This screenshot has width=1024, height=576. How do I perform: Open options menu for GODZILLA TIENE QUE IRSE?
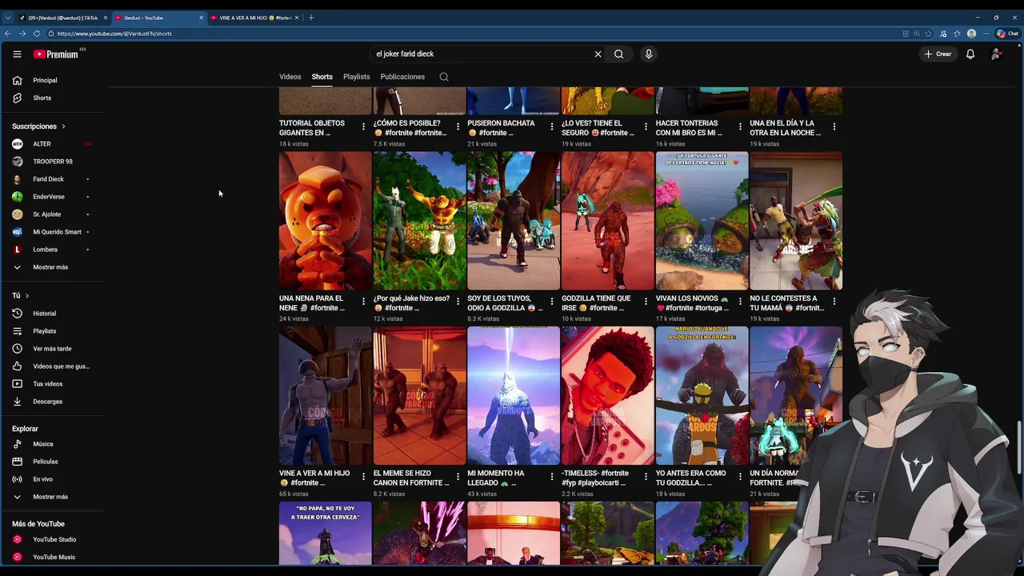click(x=646, y=302)
